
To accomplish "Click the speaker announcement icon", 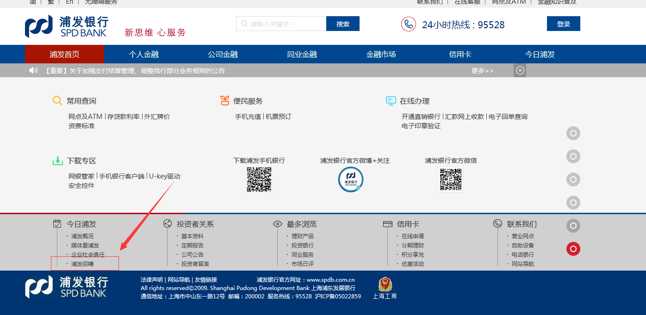I will coord(33,70).
